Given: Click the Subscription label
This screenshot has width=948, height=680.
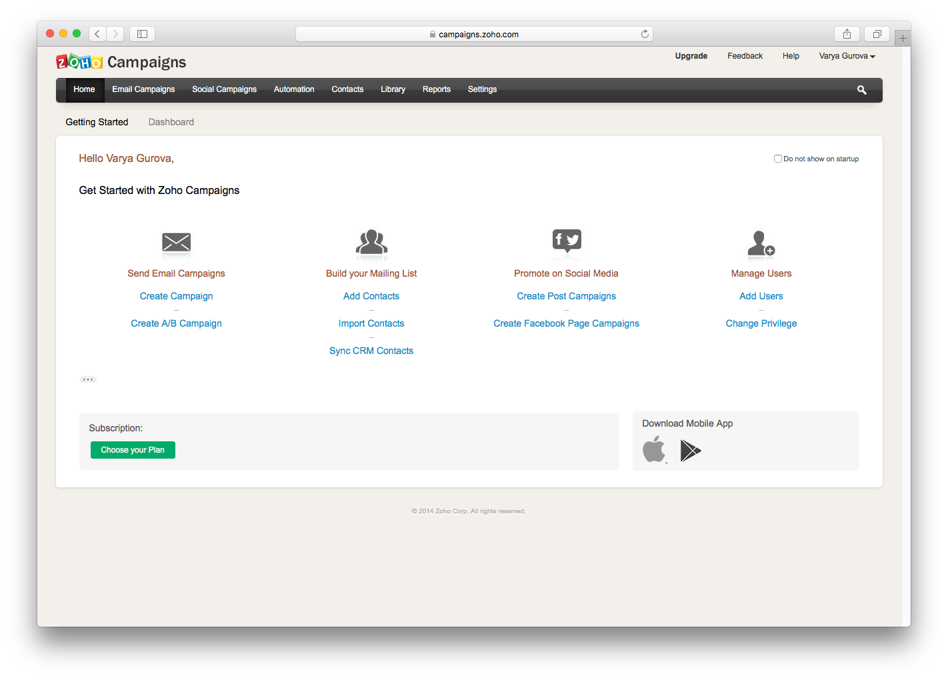Looking at the screenshot, I should [x=116, y=428].
